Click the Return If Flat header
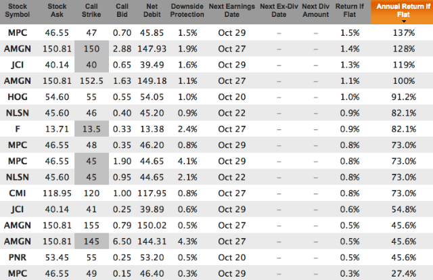 coord(350,11)
